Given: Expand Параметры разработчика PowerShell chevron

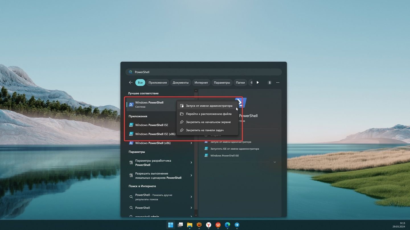Looking at the screenshot, I should (191, 163).
